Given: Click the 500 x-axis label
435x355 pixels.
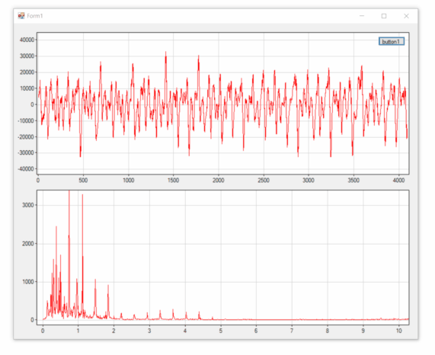Looking at the screenshot, I should pos(83,181).
